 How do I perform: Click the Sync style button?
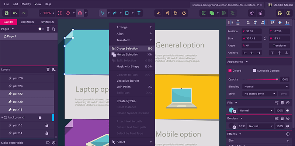click(x=284, y=94)
